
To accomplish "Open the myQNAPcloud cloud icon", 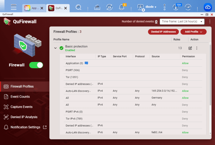I will click(208, 7).
